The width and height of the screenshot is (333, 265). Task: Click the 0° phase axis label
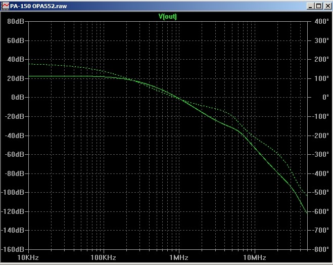coord(325,97)
